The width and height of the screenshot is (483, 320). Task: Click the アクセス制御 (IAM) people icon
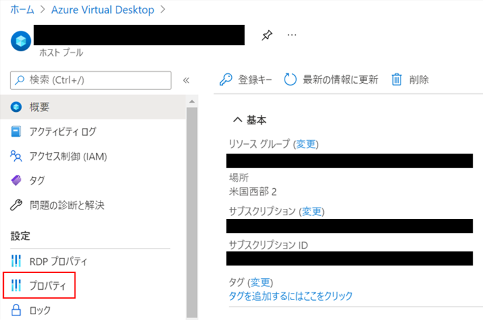coord(17,156)
